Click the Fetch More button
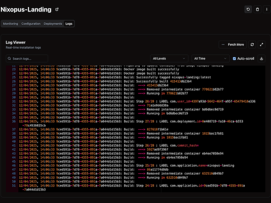 232,44
